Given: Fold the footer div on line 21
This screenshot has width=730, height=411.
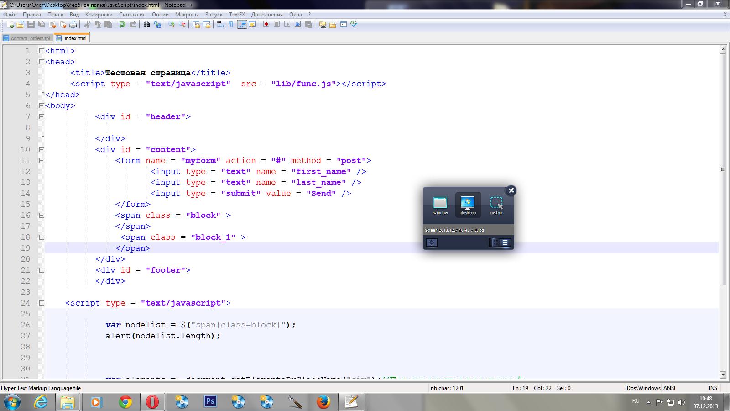Looking at the screenshot, I should click(x=42, y=270).
